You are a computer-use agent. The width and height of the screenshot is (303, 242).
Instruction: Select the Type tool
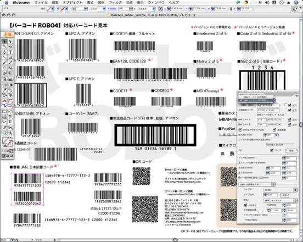(x=10, y=52)
